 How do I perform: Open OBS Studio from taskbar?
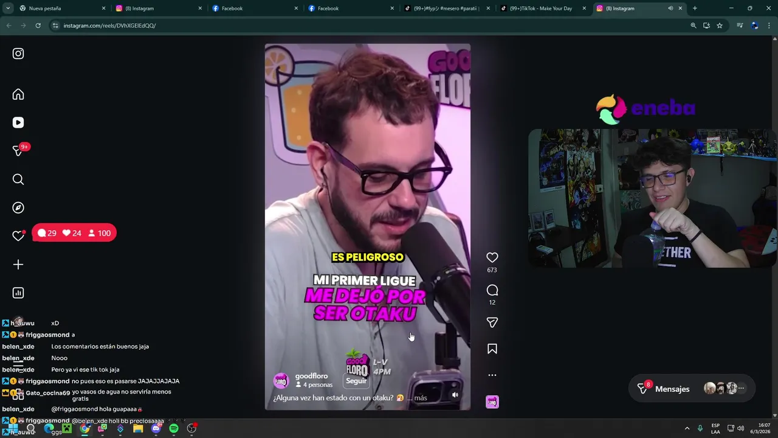[191, 428]
